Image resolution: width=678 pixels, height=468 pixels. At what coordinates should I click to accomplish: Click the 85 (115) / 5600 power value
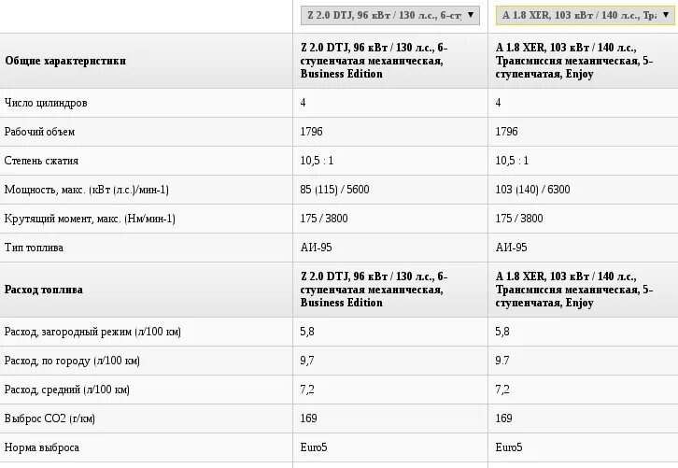[334, 190]
